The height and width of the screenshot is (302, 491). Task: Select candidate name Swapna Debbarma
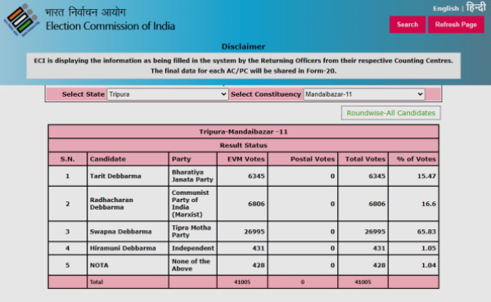tap(120, 232)
